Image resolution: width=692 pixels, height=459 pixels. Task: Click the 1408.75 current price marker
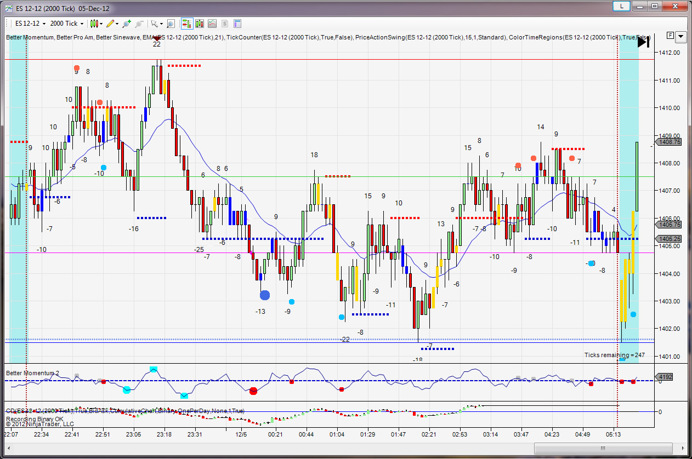click(x=670, y=141)
